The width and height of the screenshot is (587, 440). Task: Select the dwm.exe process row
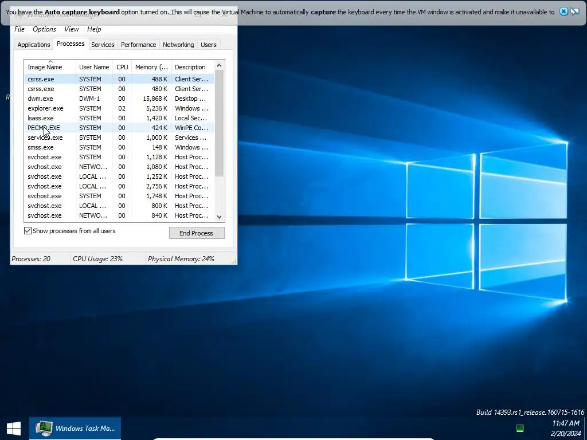point(119,99)
